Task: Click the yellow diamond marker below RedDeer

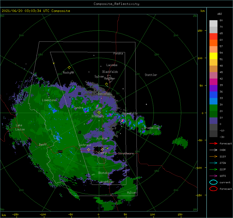Action: [x=106, y=84]
